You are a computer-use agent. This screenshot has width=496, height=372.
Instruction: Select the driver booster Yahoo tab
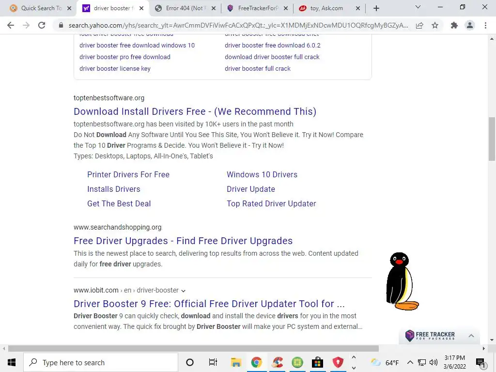111,8
